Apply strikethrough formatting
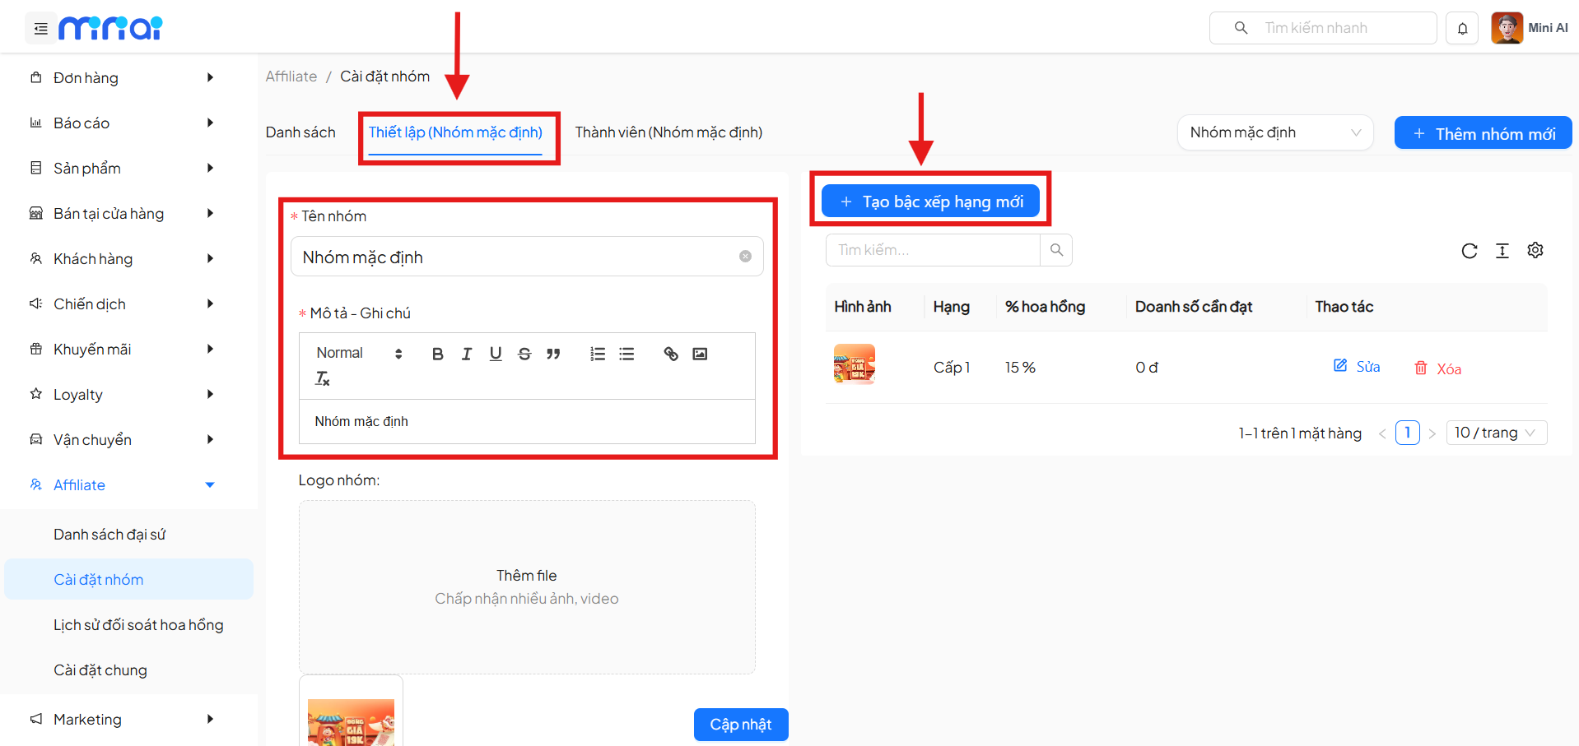 coord(524,354)
